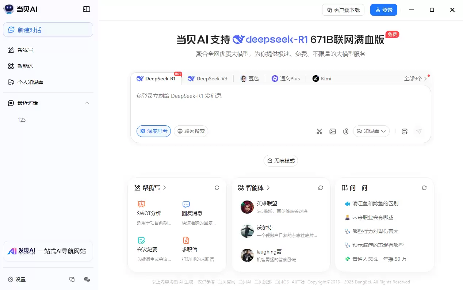Image resolution: width=463 pixels, height=290 pixels.
Task: Refresh the 问一问 questions list
Action: pyautogui.click(x=424, y=188)
